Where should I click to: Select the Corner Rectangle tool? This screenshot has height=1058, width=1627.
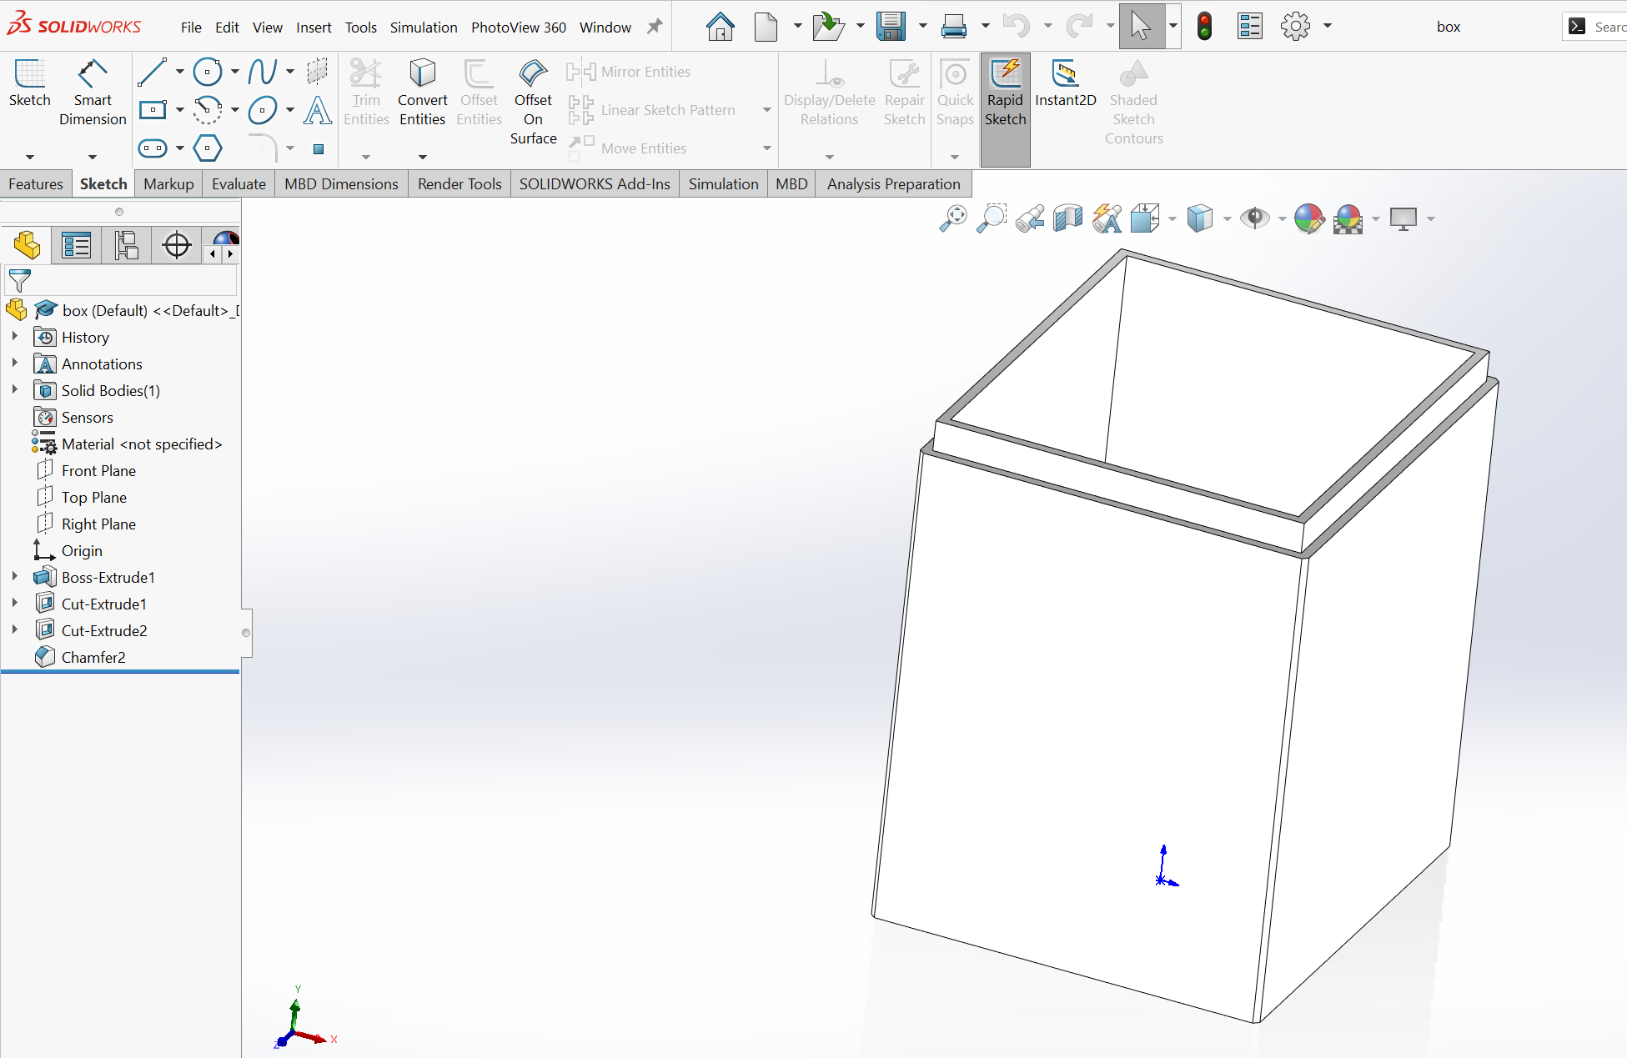tap(153, 110)
